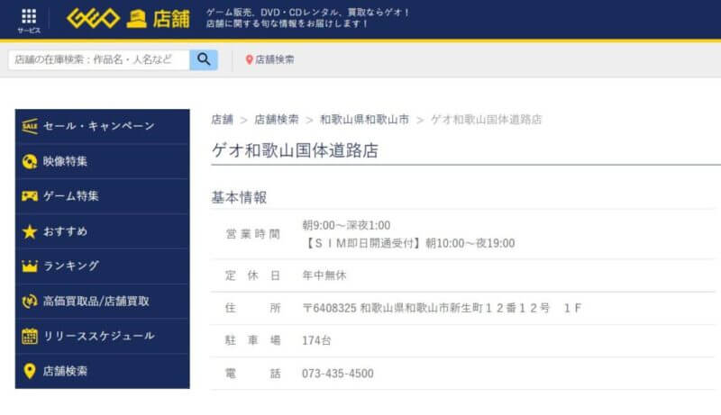Viewport: 721px width, 415px height.
Task: Click the 店舗 header title text
Action: coord(171,19)
